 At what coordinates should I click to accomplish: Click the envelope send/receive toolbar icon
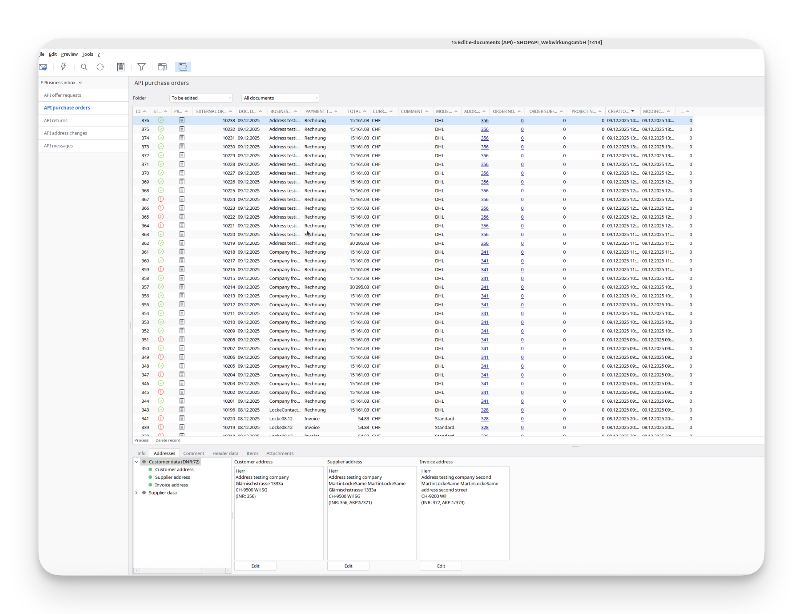click(43, 67)
